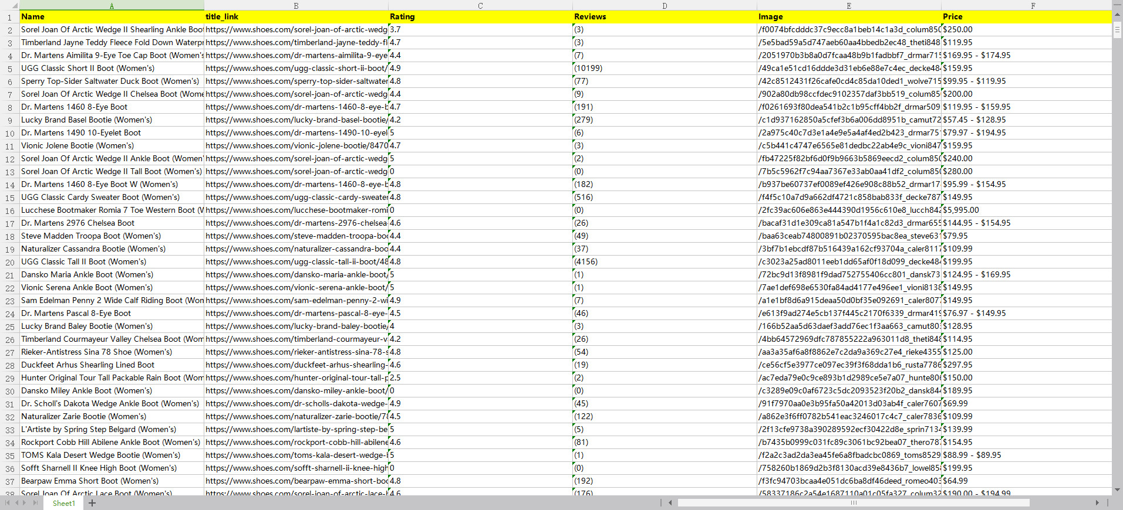Select column E header
The image size is (1123, 510).
pos(849,5)
